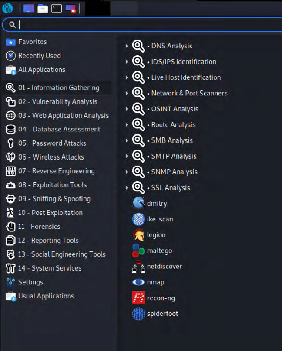282x351 pixels.
Task: Expand the OSINT Analysis submenu arrow
Action: (x=127, y=109)
